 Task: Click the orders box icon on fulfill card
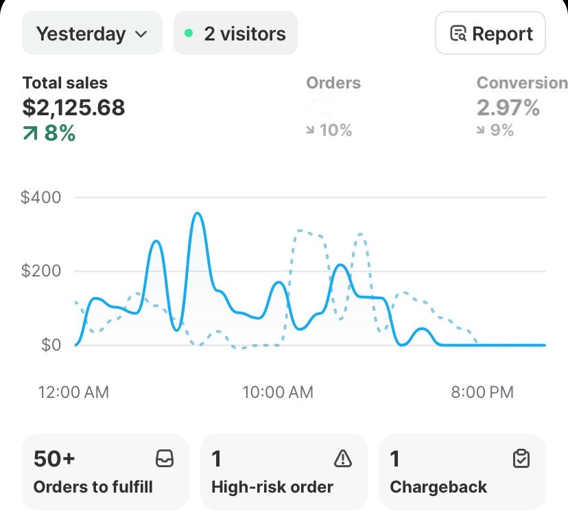point(164,460)
